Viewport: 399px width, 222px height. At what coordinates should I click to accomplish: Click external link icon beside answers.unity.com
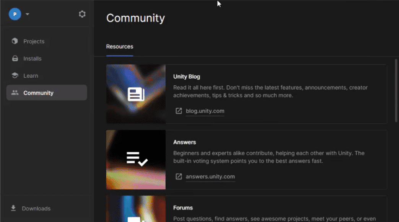pos(179,176)
